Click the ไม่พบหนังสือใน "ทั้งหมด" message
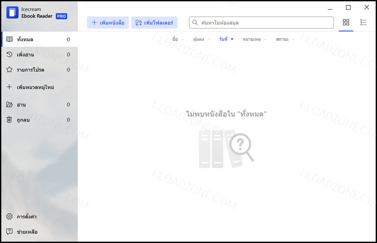The width and height of the screenshot is (377, 243). (226, 114)
